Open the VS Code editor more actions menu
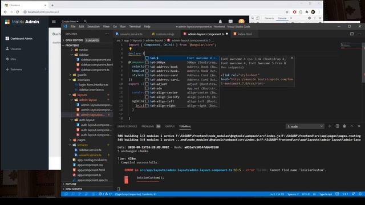 (x=359, y=34)
